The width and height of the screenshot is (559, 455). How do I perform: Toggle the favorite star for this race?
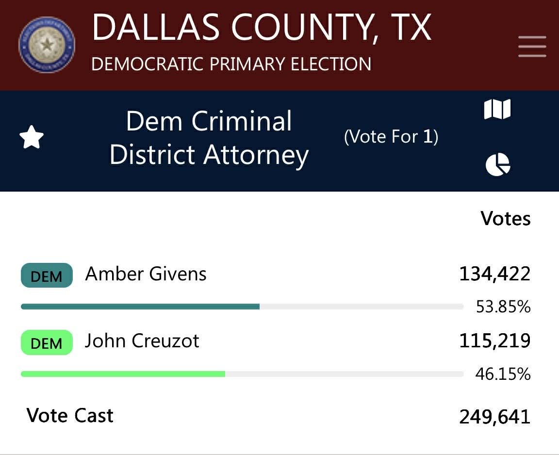point(32,138)
